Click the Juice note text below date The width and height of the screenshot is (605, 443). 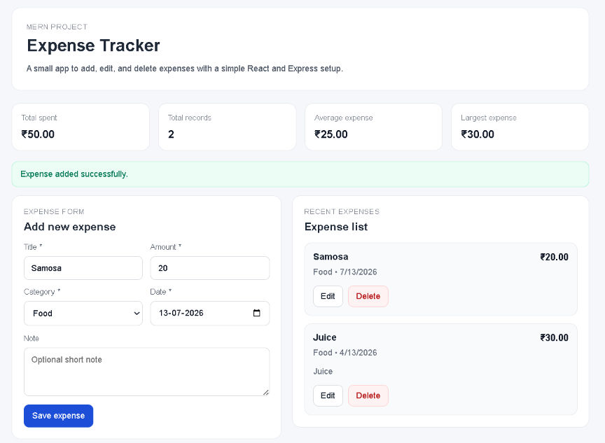tap(323, 372)
